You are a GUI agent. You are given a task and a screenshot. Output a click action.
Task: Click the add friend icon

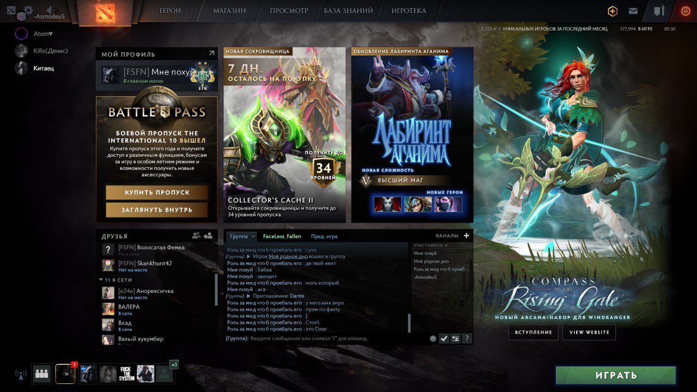coord(208,236)
